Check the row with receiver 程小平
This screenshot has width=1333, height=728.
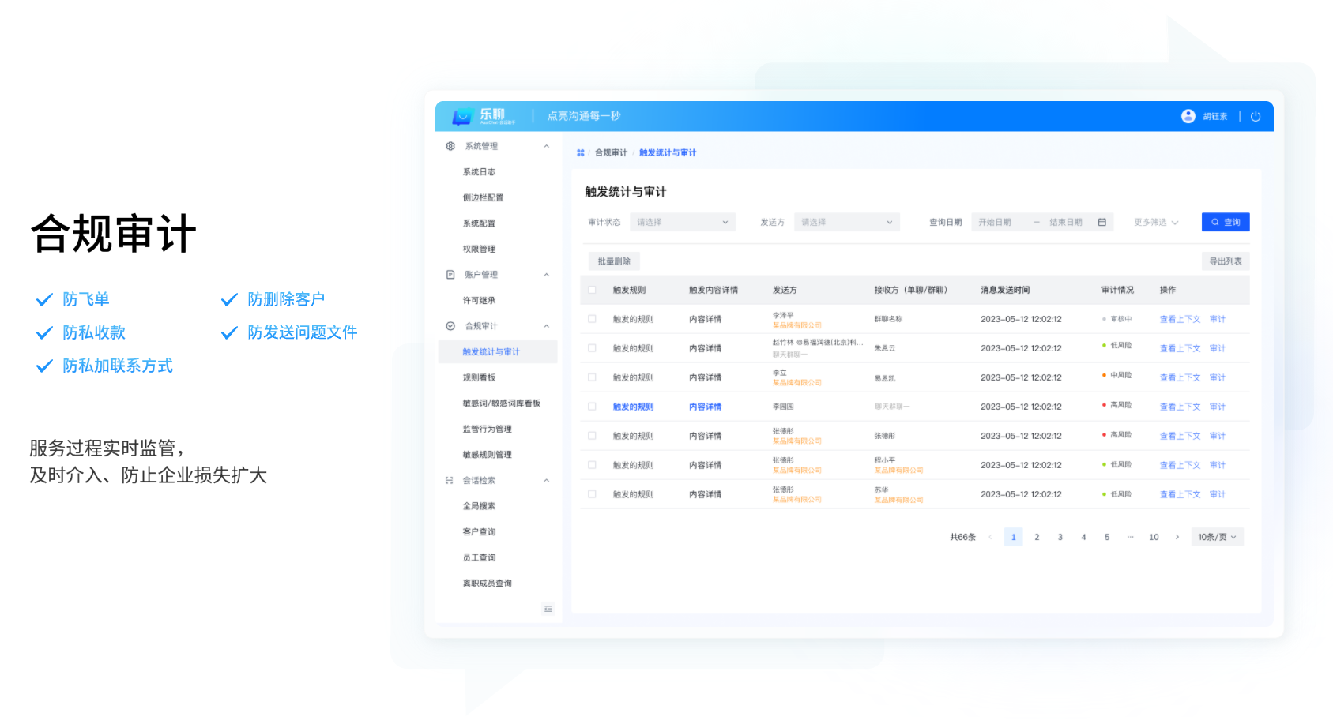(x=592, y=465)
